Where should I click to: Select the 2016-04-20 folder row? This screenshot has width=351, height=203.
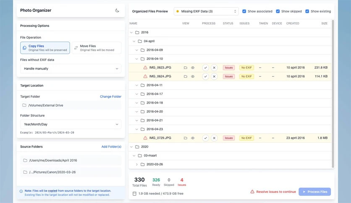click(x=230, y=112)
